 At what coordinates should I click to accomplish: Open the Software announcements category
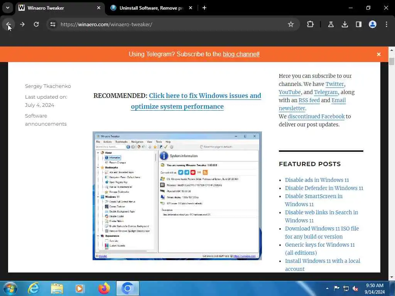tap(46, 120)
